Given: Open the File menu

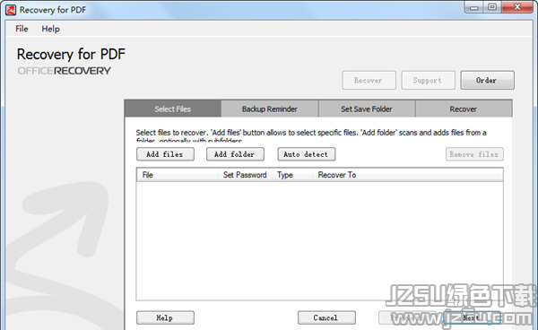Looking at the screenshot, I should tap(22, 29).
